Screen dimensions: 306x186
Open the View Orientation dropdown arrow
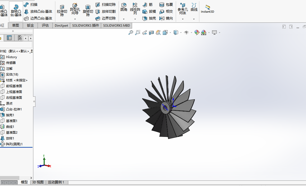click(170, 32)
